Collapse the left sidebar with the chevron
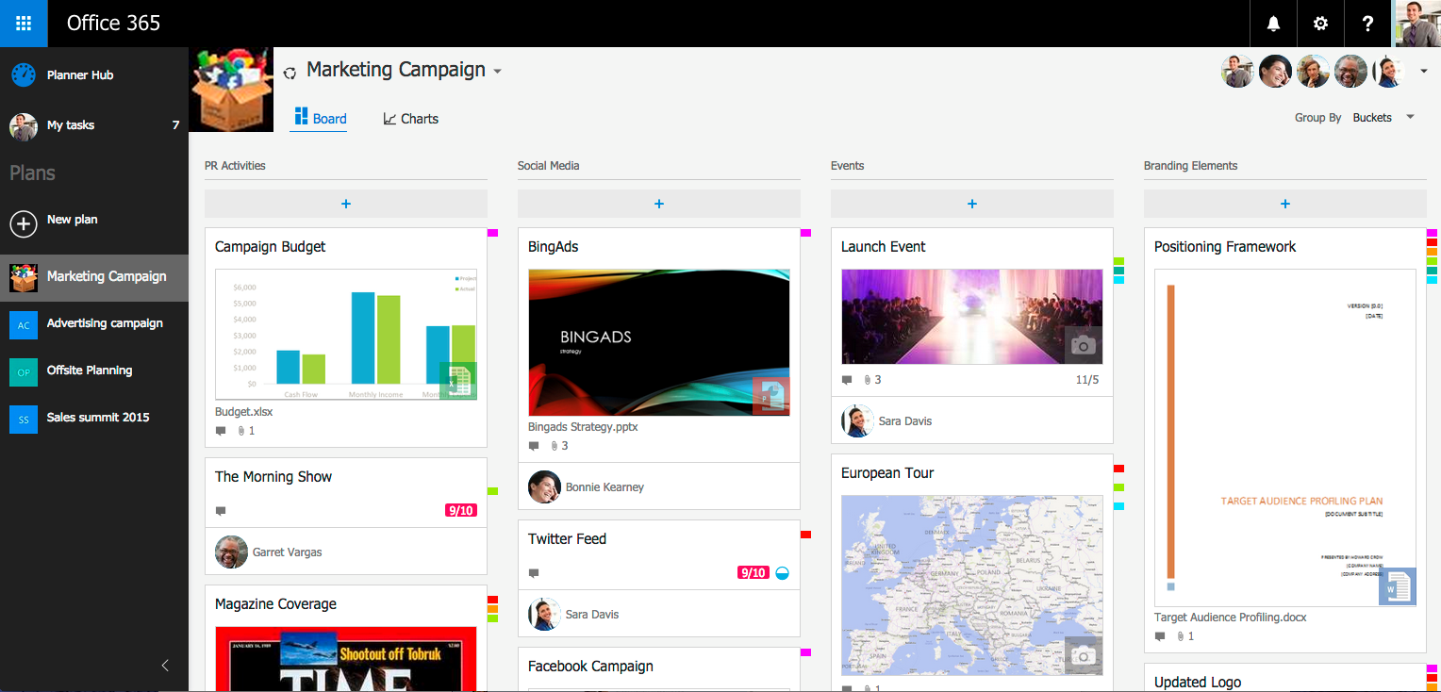The width and height of the screenshot is (1441, 692). click(165, 666)
